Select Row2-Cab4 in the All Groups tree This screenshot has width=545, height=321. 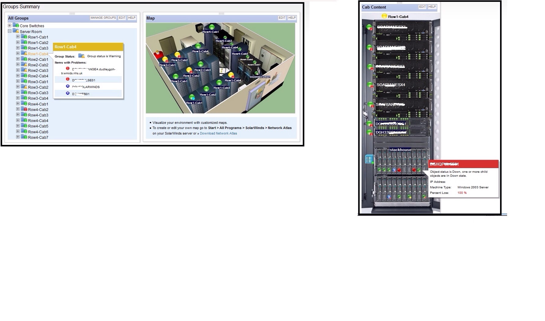pyautogui.click(x=38, y=76)
